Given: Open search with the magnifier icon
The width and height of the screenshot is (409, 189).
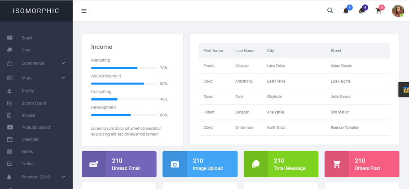Looking at the screenshot, I should [330, 11].
